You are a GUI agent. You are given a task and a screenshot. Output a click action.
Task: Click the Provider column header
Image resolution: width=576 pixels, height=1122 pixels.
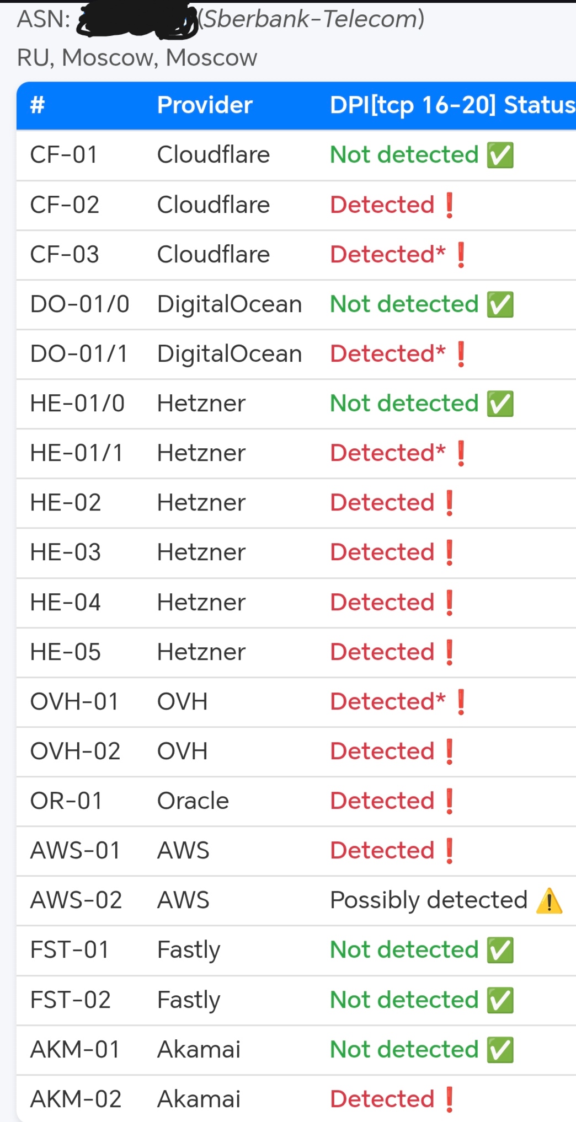(x=205, y=105)
